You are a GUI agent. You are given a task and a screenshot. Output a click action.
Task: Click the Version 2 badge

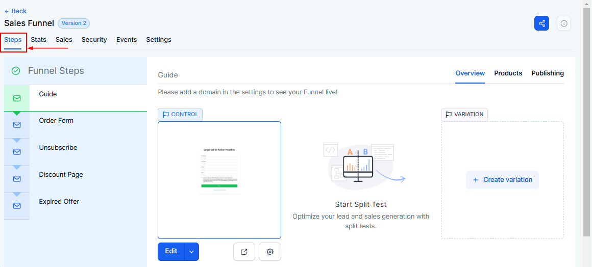(x=73, y=23)
